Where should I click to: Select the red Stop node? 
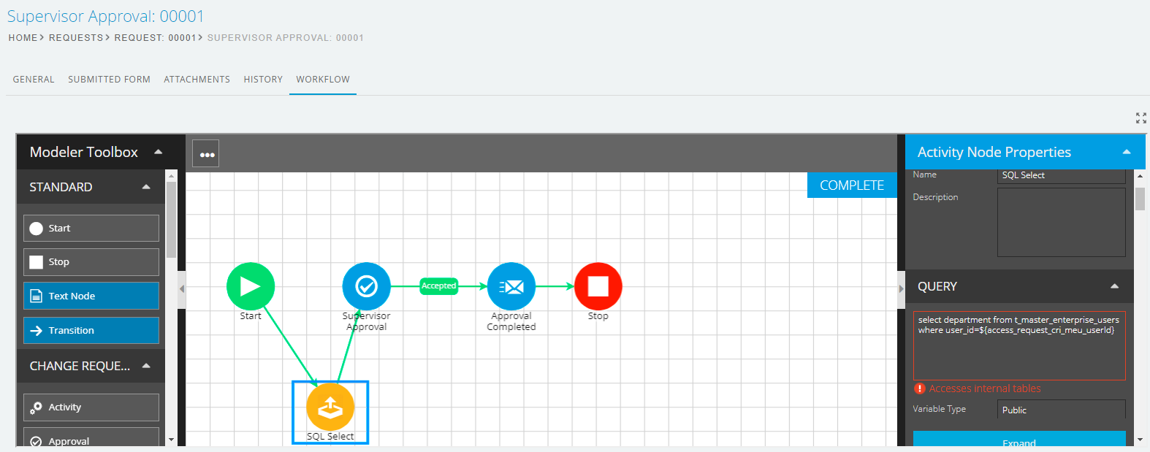pos(598,286)
